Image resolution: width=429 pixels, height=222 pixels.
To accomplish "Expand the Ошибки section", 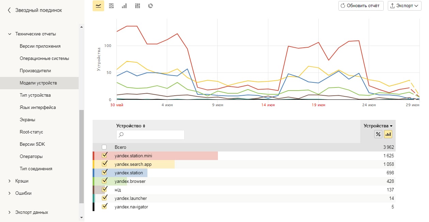I will tap(10, 193).
